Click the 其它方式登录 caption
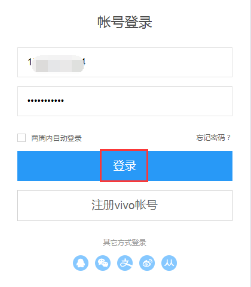The image size is (251, 287). (125, 243)
